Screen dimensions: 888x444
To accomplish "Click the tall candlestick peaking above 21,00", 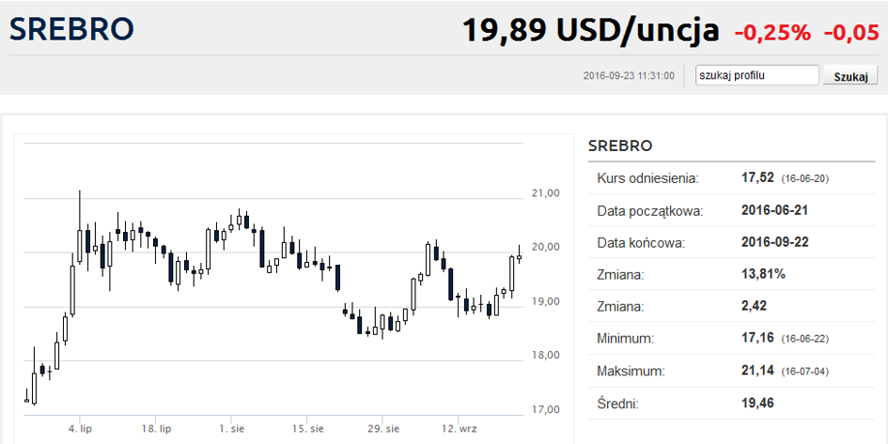I will tap(80, 227).
